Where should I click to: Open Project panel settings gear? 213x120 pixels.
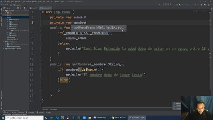(x=24, y=8)
